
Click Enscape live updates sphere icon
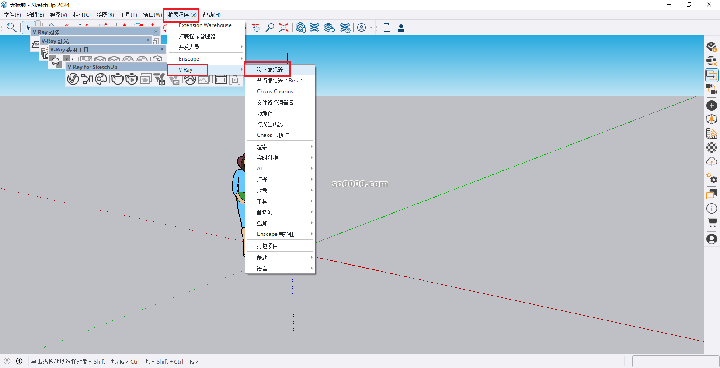712,61
